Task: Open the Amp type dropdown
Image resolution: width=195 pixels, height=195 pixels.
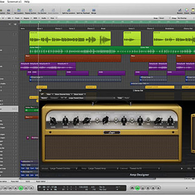Action: pyautogui.click(x=103, y=169)
